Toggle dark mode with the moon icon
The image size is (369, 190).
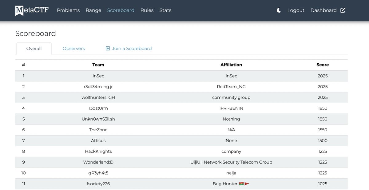pos(279,10)
